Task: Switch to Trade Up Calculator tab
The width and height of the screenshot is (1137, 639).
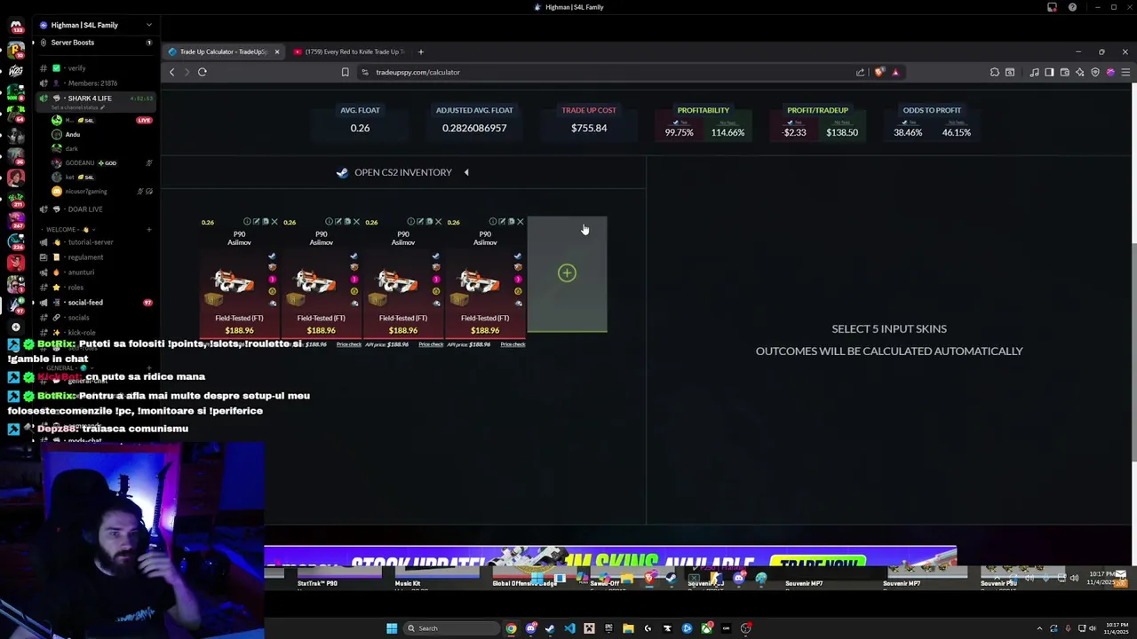Action: [223, 51]
